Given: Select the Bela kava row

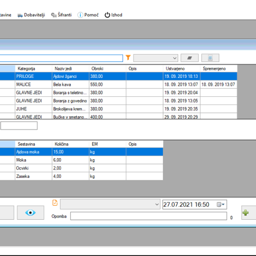Looking at the screenshot, I should coord(118,84).
